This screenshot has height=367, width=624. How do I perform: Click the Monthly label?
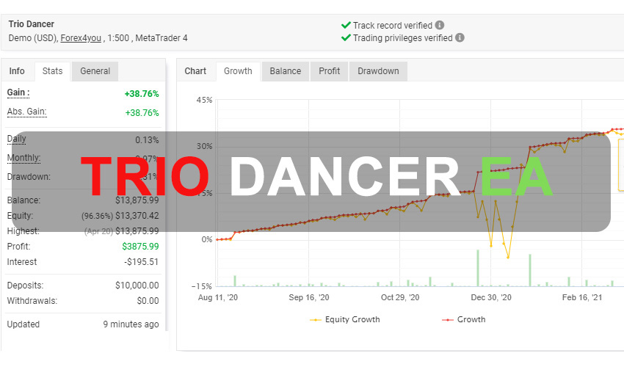(x=24, y=158)
